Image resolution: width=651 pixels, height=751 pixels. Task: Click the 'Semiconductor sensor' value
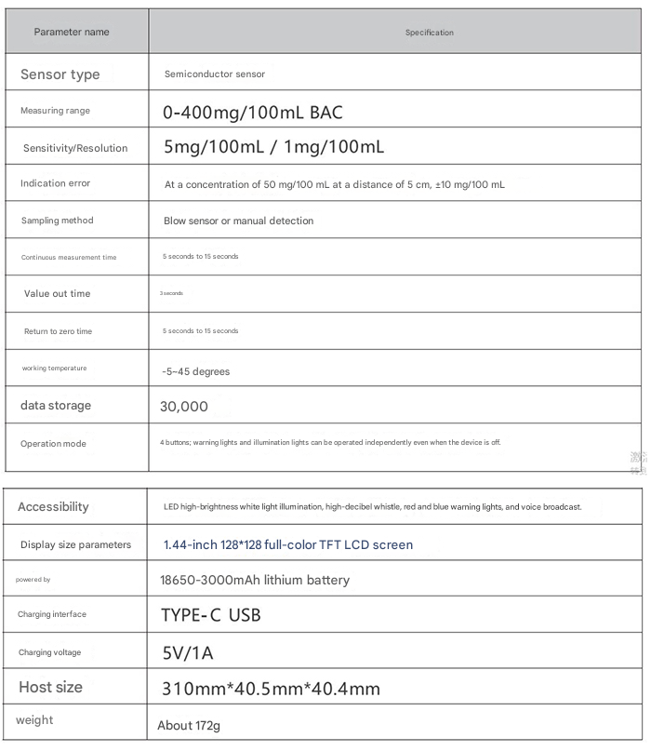click(214, 74)
